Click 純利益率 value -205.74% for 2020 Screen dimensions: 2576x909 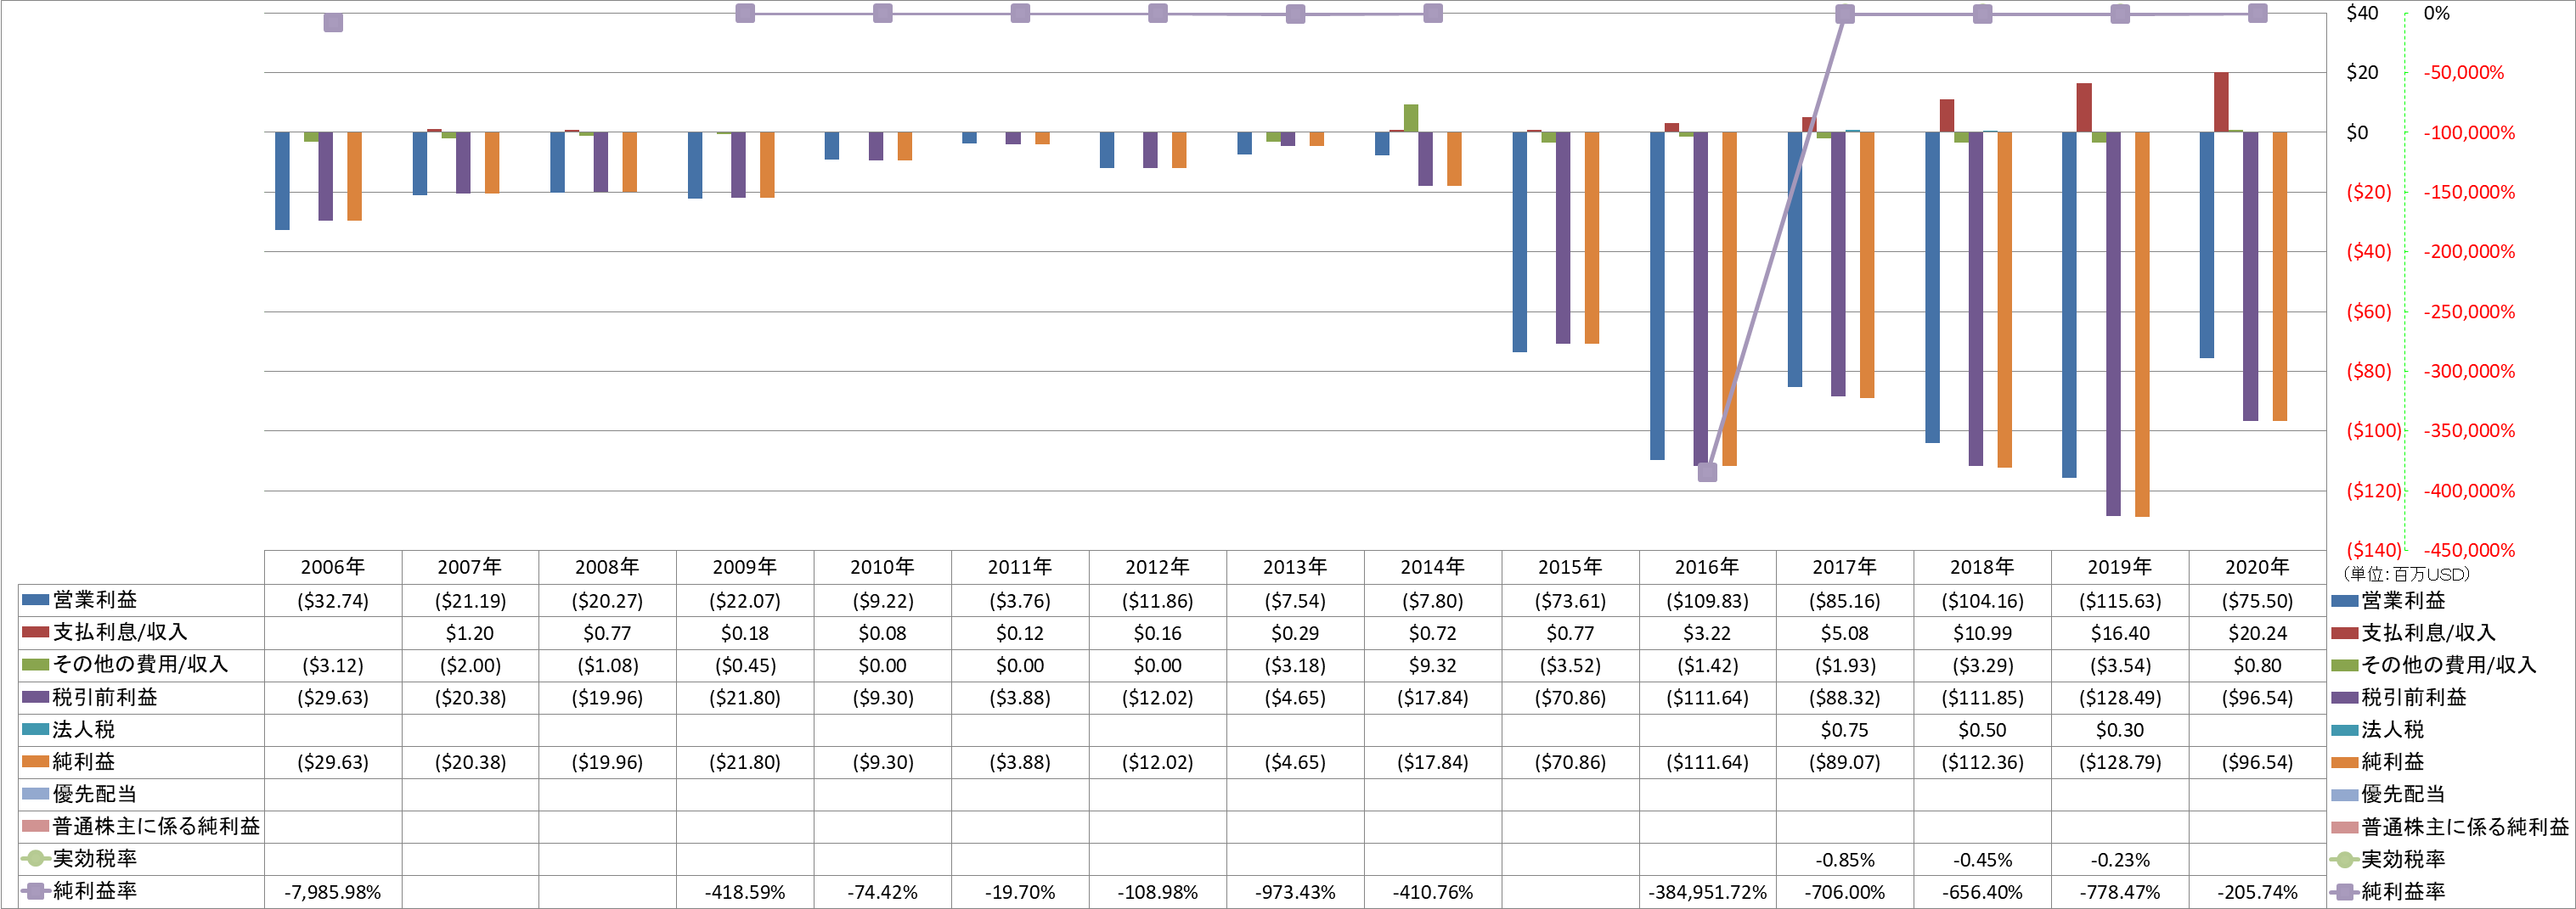(2257, 892)
